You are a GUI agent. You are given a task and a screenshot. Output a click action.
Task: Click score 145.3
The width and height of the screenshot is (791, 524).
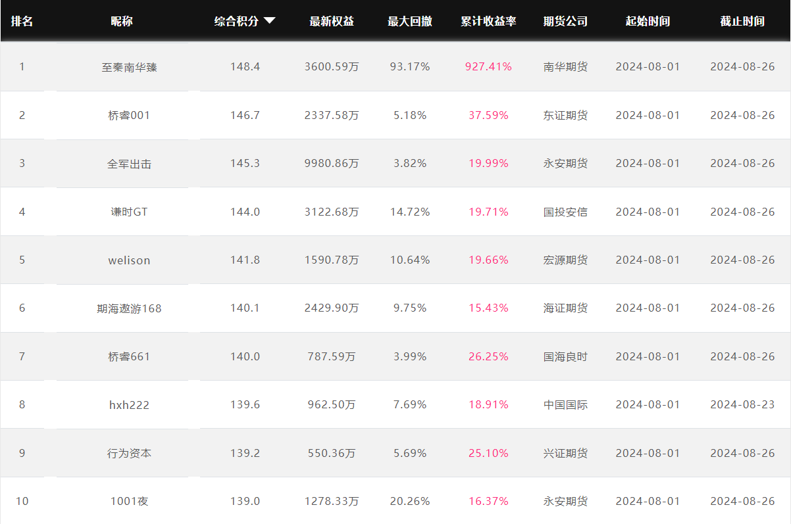click(245, 164)
